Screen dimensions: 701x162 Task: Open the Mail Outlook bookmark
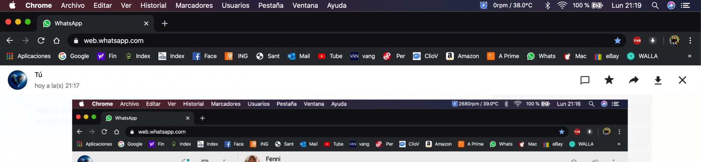click(299, 56)
